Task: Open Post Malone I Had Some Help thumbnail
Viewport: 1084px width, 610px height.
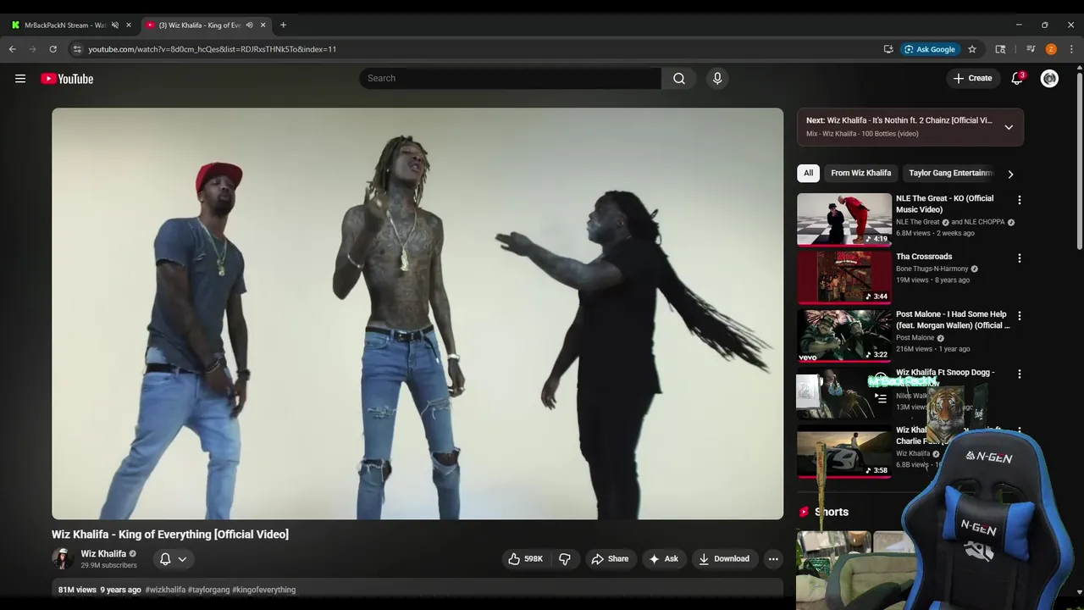Action: (843, 335)
